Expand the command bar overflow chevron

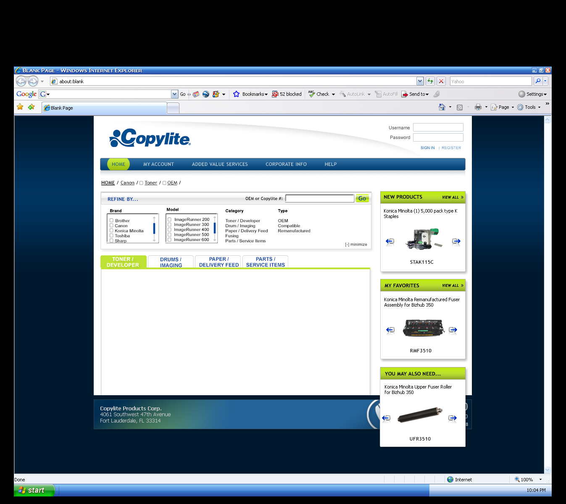(x=547, y=103)
